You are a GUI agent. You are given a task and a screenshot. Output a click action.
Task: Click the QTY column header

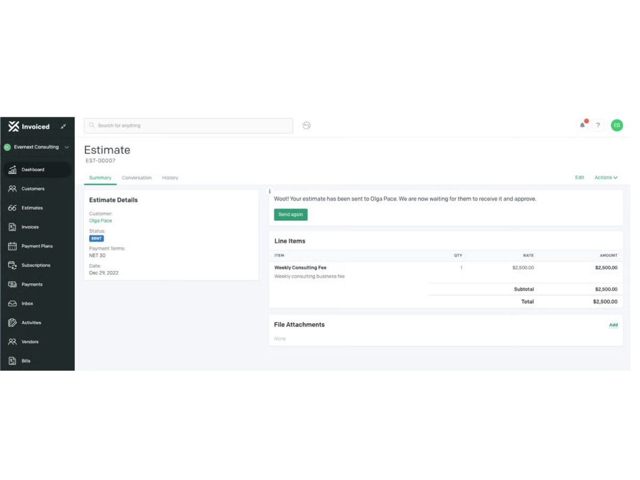coord(458,255)
